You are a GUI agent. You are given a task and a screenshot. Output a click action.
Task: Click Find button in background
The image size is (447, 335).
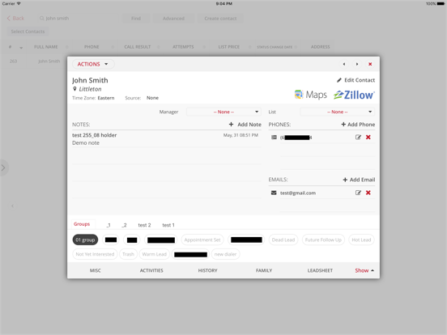pyautogui.click(x=136, y=19)
